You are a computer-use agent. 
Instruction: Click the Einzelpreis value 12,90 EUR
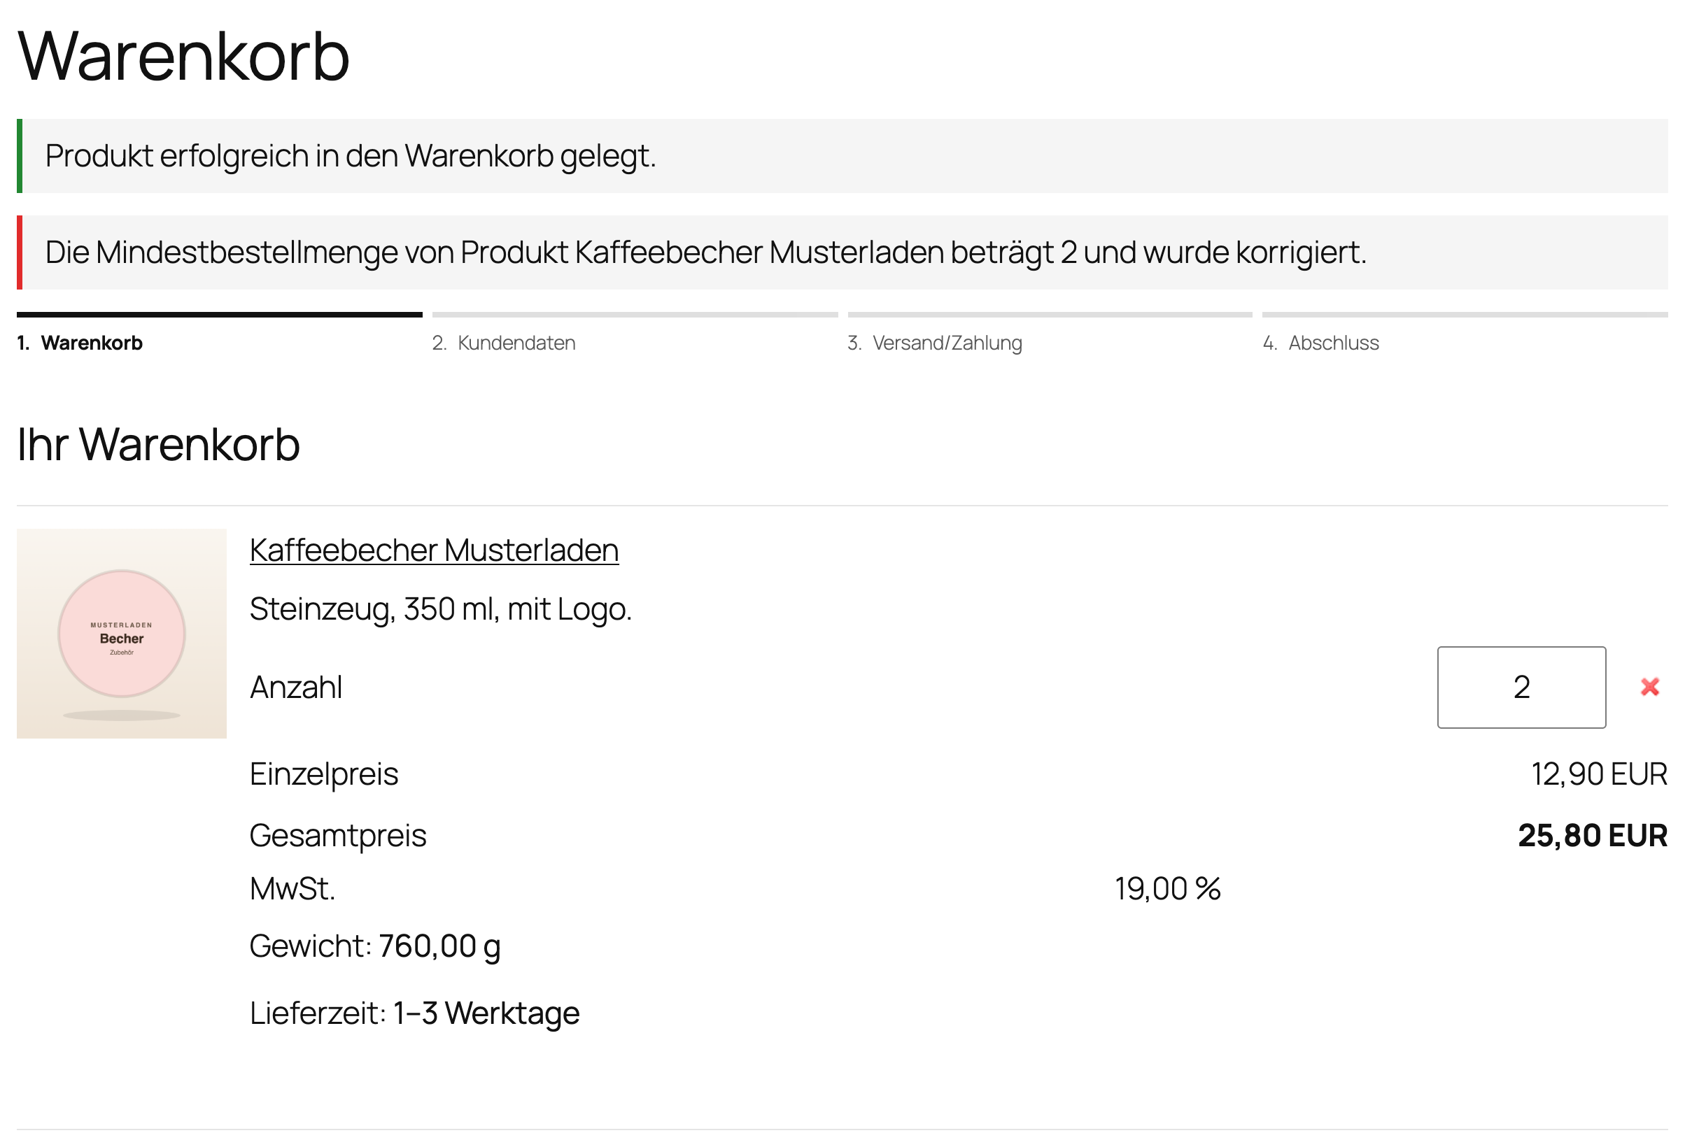tap(1599, 774)
